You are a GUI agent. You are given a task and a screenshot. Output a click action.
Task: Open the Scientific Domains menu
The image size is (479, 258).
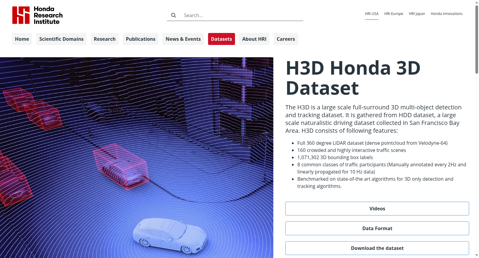tap(61, 39)
